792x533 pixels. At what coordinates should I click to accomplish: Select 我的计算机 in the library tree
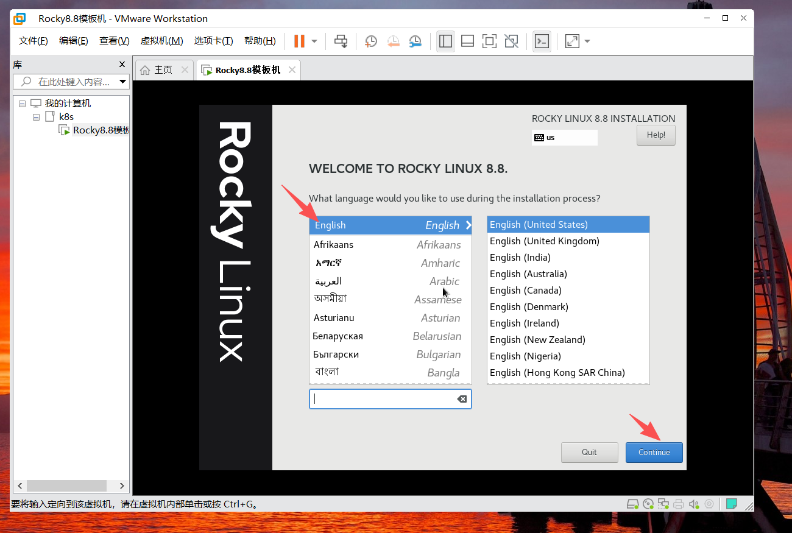point(68,104)
